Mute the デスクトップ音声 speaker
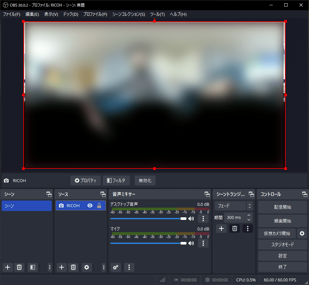This screenshot has width=309, height=285. [x=191, y=219]
